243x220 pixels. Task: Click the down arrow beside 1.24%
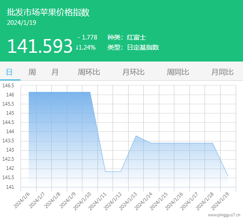tap(77, 47)
